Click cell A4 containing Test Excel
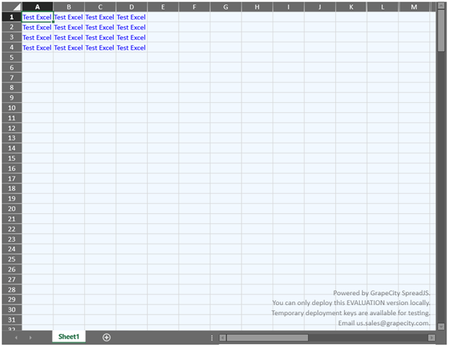Image resolution: width=450 pixels, height=347 pixels. [x=37, y=48]
